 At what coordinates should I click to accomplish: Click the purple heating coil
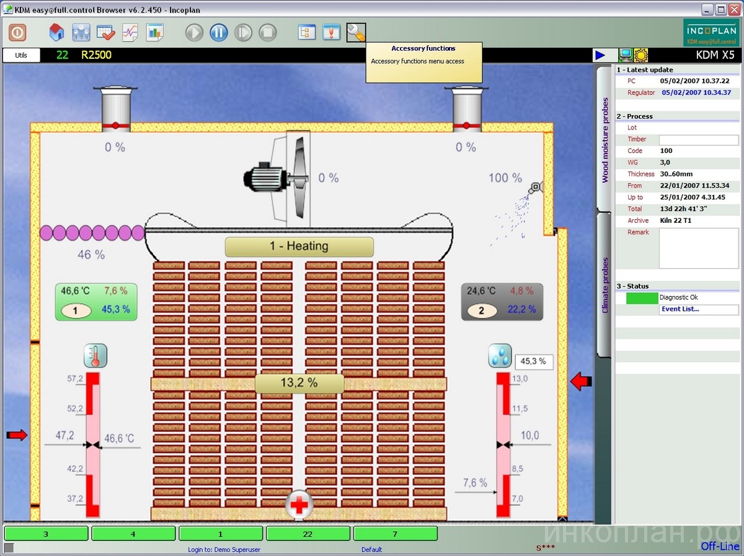[92, 233]
